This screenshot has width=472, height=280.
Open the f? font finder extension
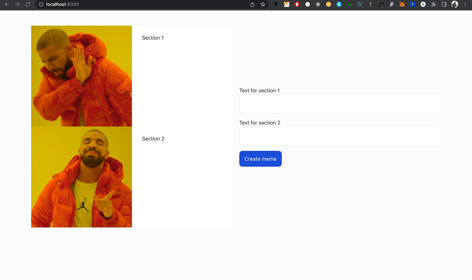click(381, 4)
